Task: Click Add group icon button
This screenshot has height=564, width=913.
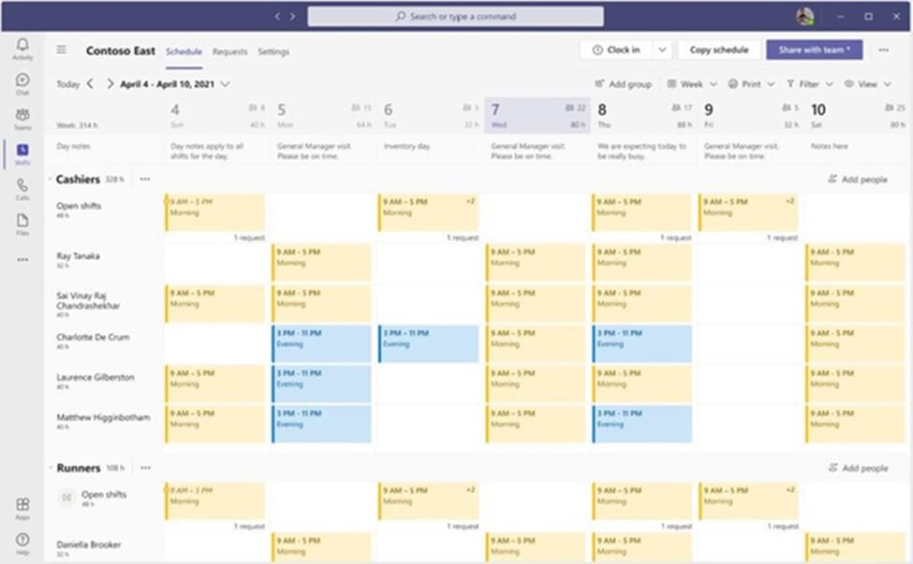Action: 623,84
